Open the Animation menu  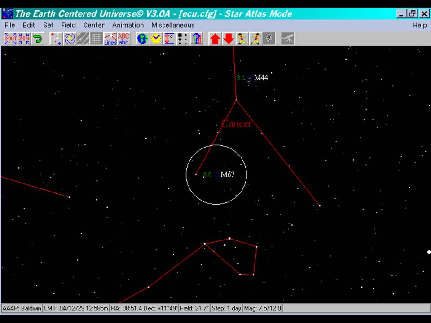(x=128, y=25)
